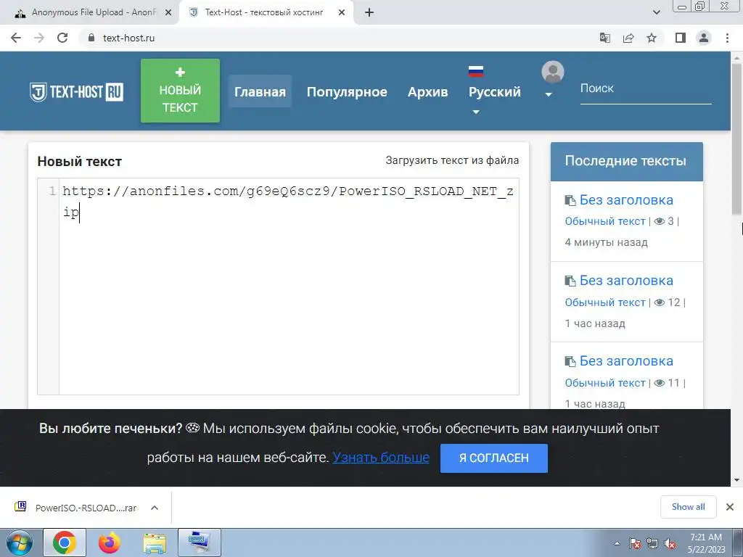Click on-screen keyboard taskbar app
743x557 pixels.
tap(199, 542)
